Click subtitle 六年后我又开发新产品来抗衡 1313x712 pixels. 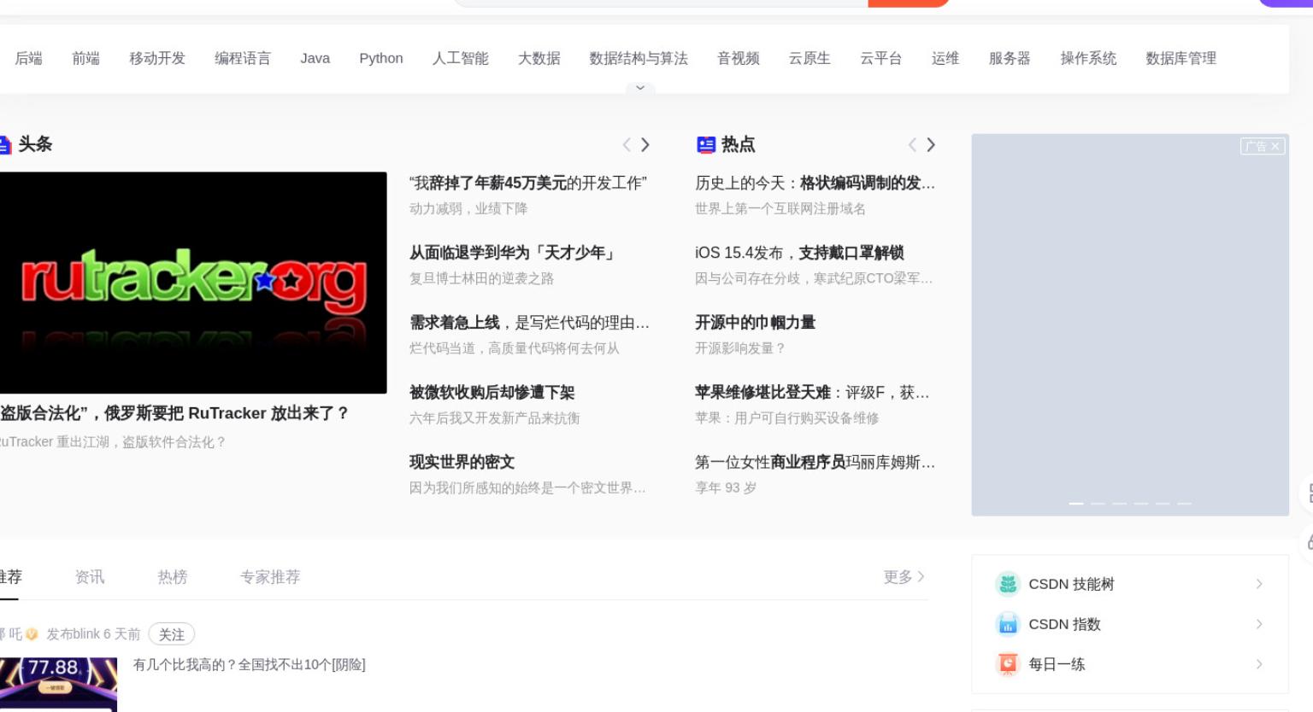pos(495,418)
